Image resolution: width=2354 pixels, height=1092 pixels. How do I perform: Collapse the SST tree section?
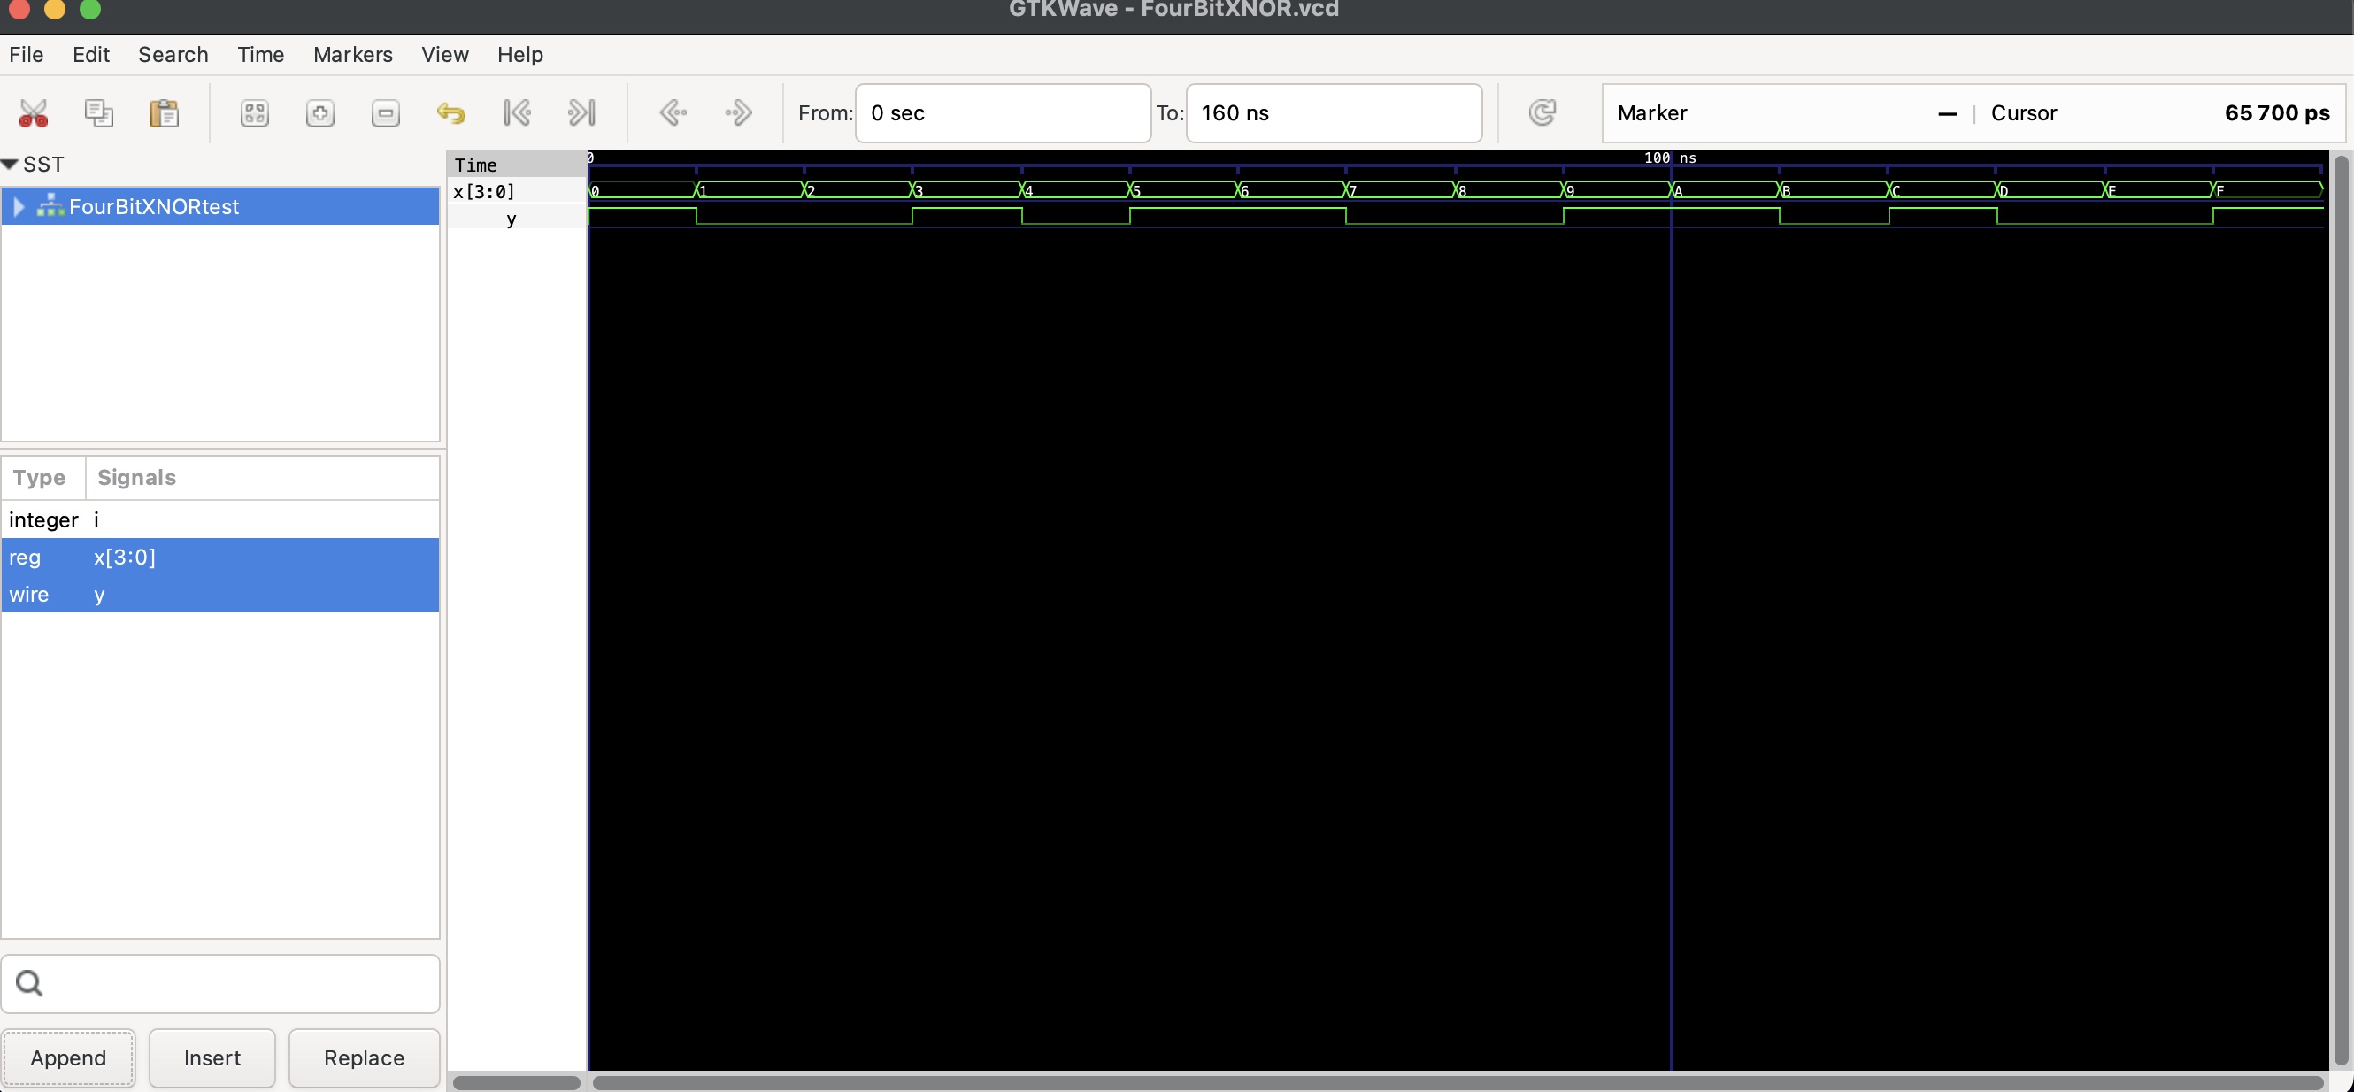[10, 164]
